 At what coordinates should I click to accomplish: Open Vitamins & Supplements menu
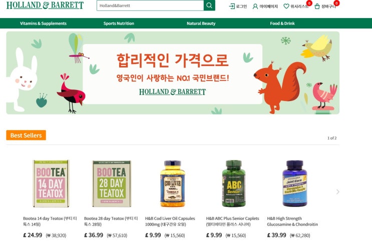(x=43, y=23)
